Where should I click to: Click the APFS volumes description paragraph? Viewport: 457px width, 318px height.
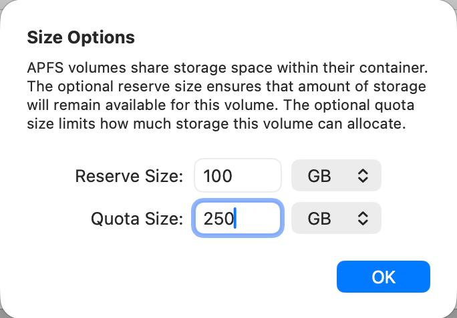click(x=227, y=96)
